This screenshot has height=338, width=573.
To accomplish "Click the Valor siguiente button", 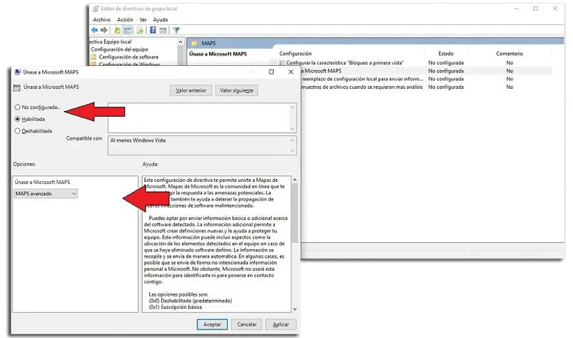I will pyautogui.click(x=236, y=91).
